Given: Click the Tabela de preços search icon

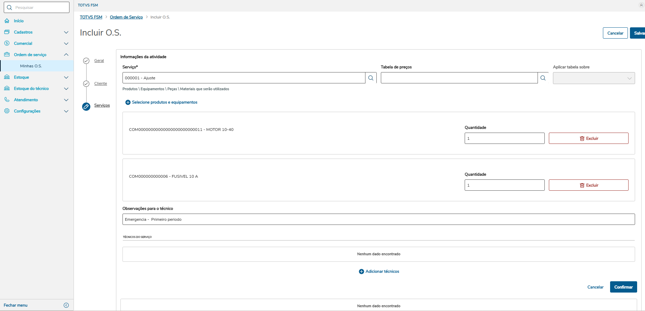Looking at the screenshot, I should click(x=543, y=78).
